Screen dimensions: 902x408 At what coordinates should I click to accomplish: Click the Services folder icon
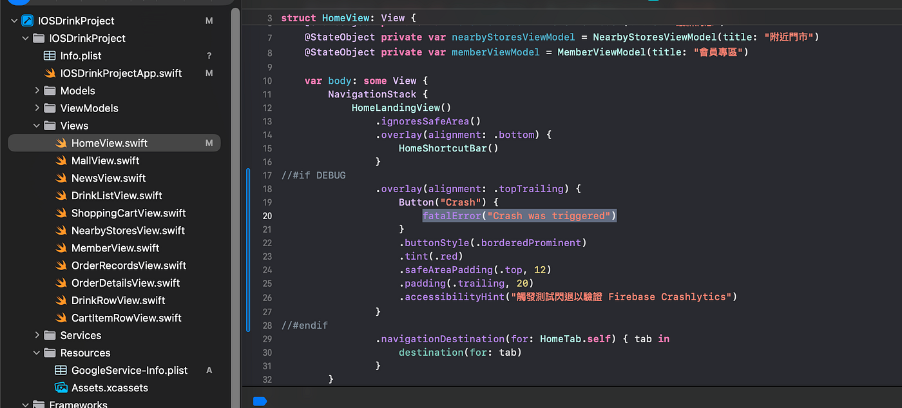(x=50, y=335)
